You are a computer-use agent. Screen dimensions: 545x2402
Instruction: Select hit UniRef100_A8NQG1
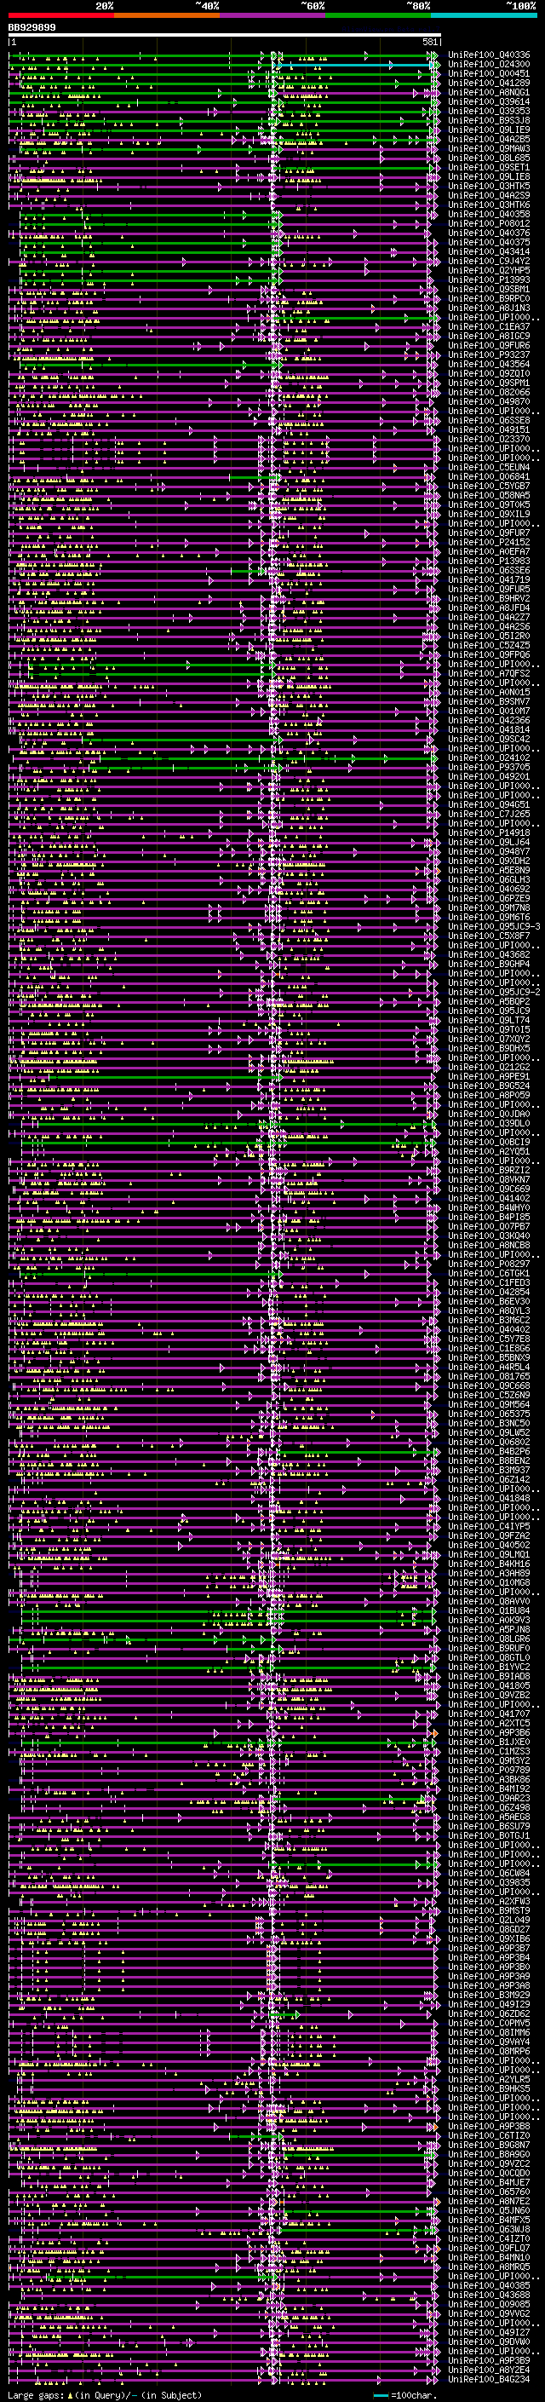coord(489,92)
